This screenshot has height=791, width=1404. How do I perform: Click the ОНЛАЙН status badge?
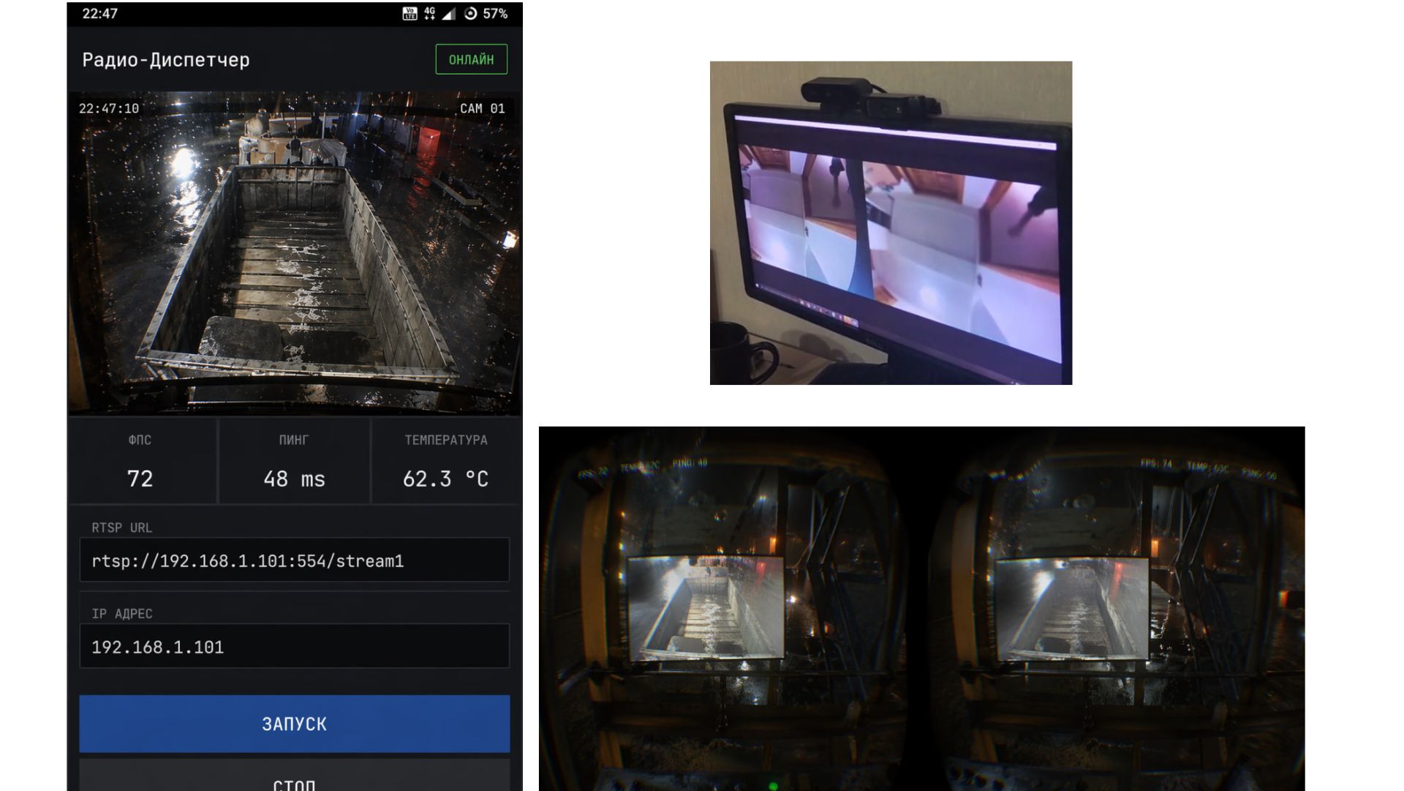pos(471,59)
